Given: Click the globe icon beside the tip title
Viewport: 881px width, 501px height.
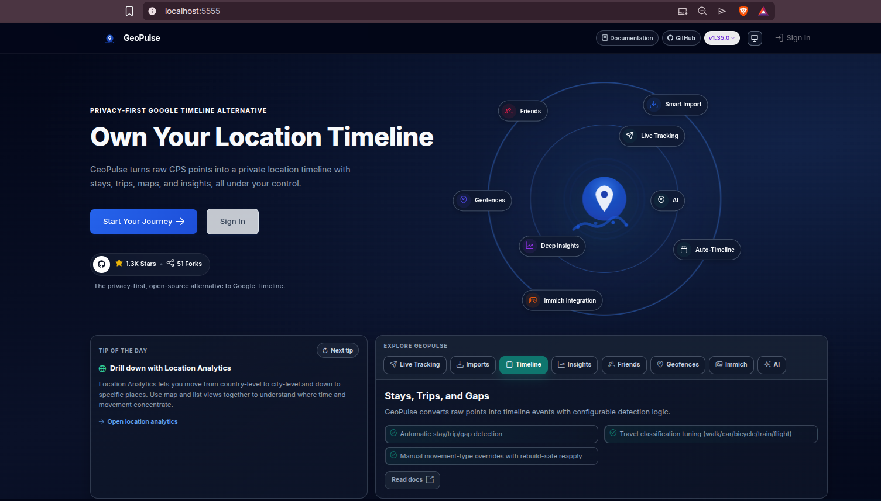Looking at the screenshot, I should (102, 368).
